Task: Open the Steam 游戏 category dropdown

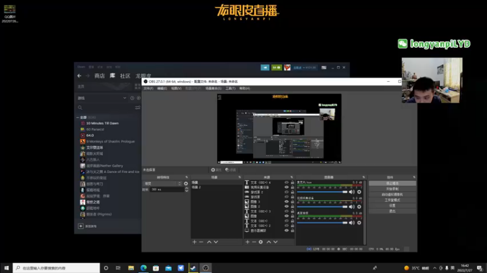Action: [x=102, y=98]
